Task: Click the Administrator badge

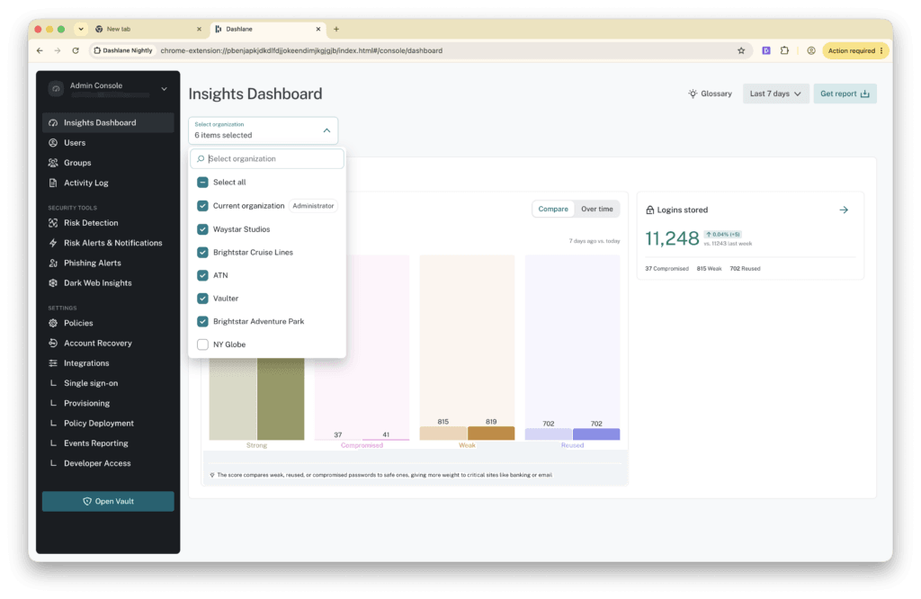Action: [x=313, y=206]
